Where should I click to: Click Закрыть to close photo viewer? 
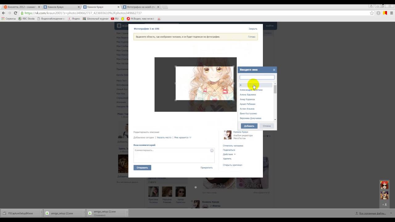point(253,29)
